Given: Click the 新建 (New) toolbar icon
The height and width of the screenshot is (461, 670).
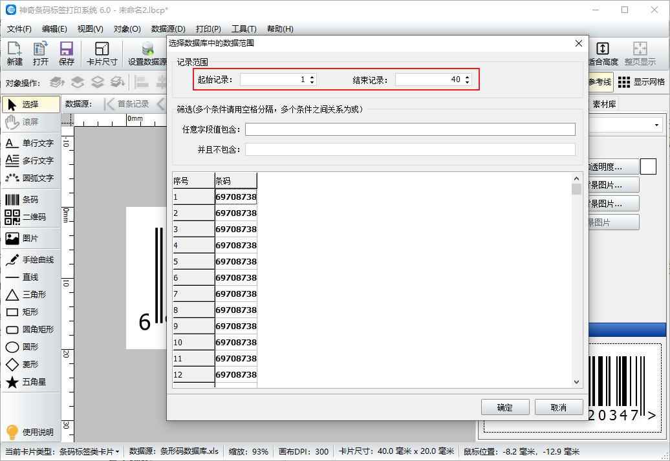Looking at the screenshot, I should [15, 54].
